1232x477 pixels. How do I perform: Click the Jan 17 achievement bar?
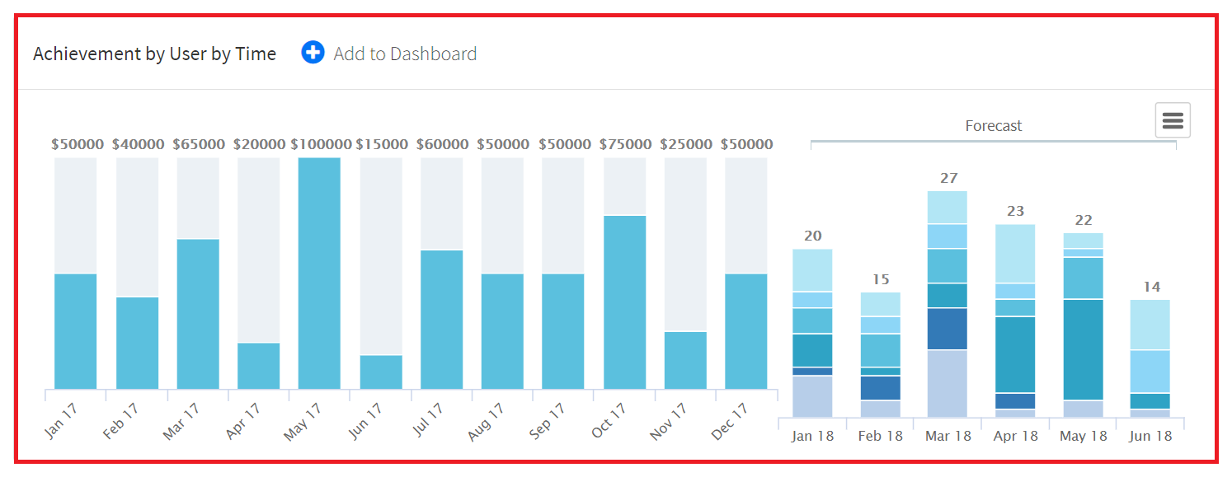[x=76, y=331]
